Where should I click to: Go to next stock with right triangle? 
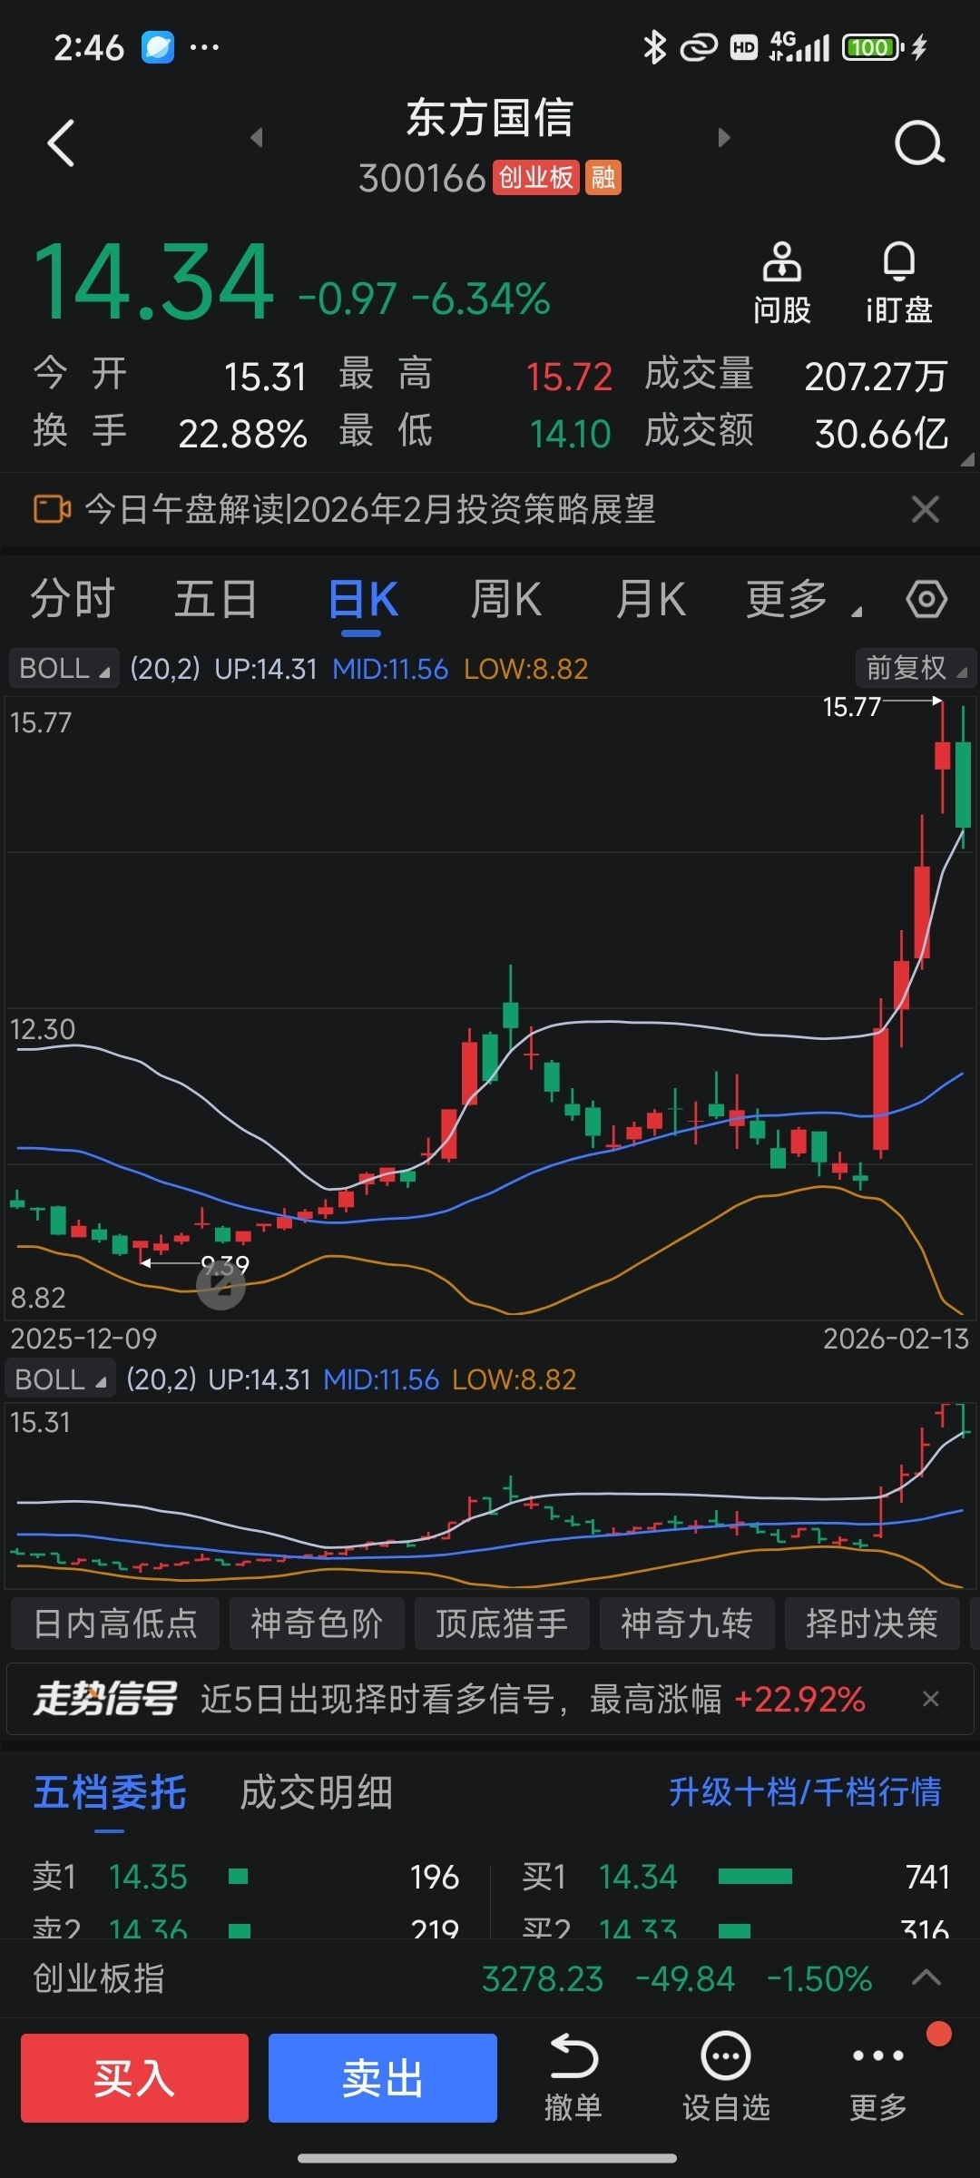723,137
